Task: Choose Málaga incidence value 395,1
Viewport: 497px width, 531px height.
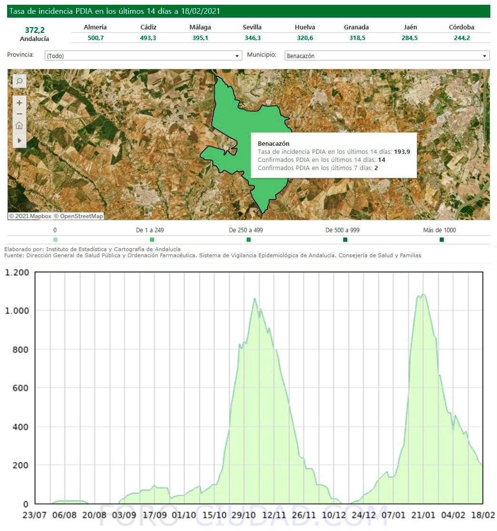Action: point(200,38)
